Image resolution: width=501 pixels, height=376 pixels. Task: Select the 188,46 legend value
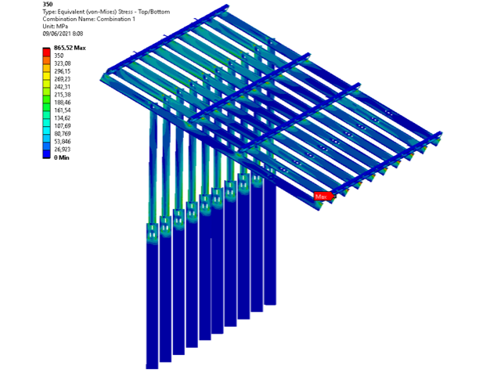coord(63,103)
